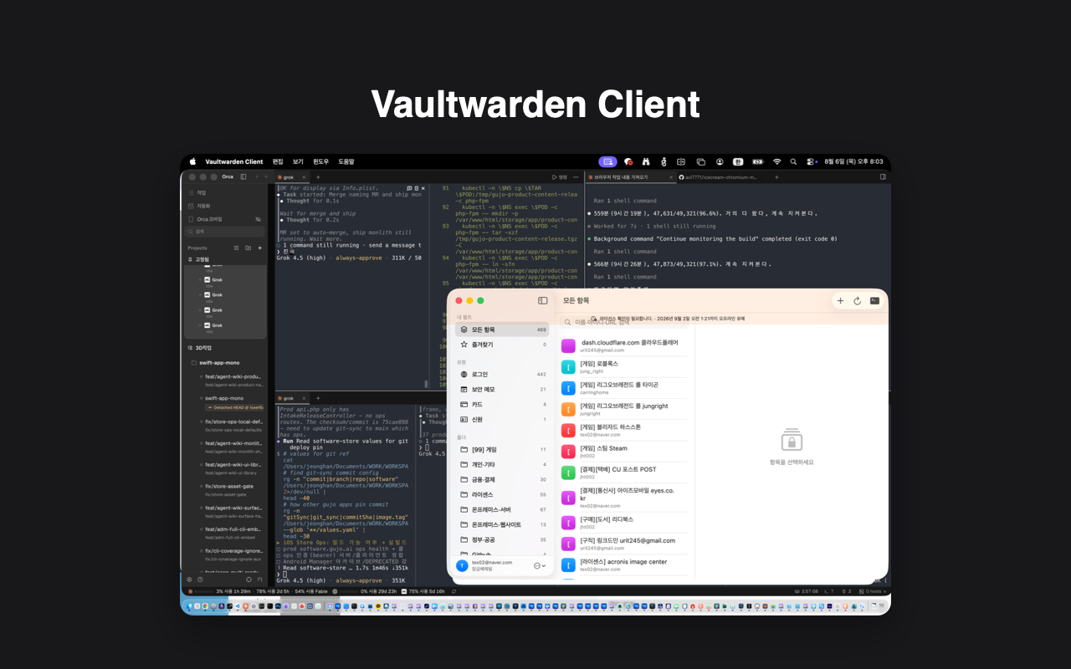This screenshot has height=669, width=1071.
Task: Filter by 로그인 type
Action: click(x=502, y=375)
